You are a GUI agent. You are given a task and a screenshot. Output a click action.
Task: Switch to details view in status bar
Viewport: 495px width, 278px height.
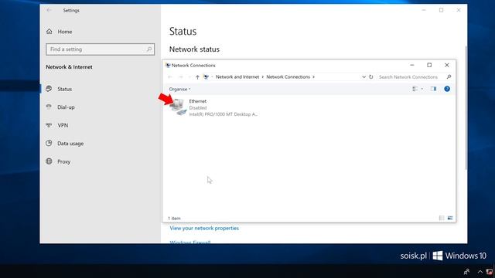pos(442,218)
